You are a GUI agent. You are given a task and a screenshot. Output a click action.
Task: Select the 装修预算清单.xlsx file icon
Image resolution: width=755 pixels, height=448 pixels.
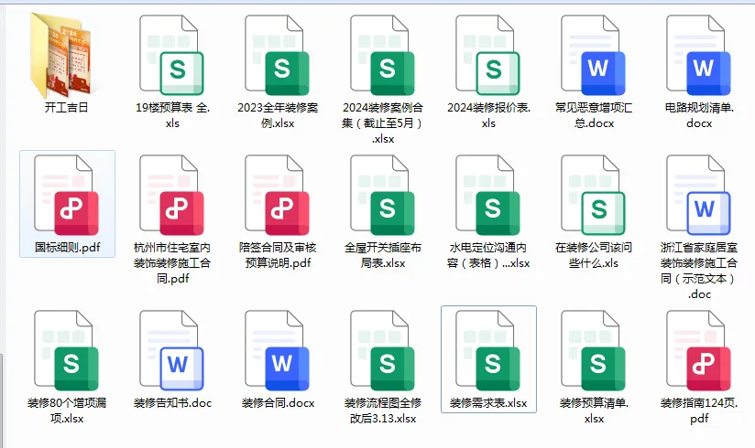coord(593,350)
